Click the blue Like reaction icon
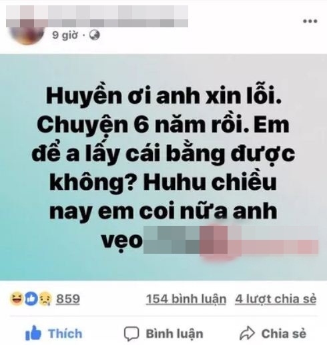 tap(31, 299)
